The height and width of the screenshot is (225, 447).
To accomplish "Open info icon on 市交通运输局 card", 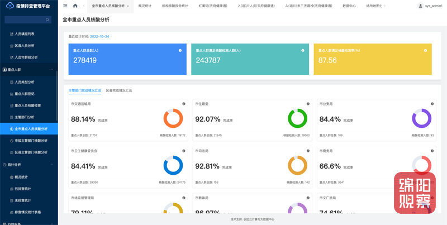I will pos(184,104).
